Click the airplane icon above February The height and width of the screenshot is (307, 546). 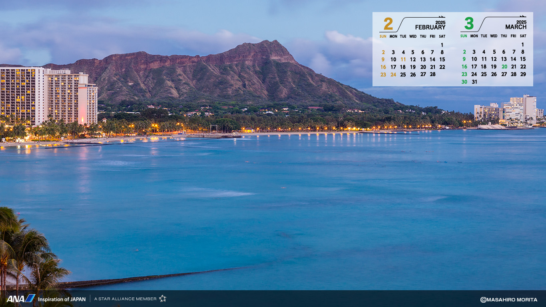point(442,17)
